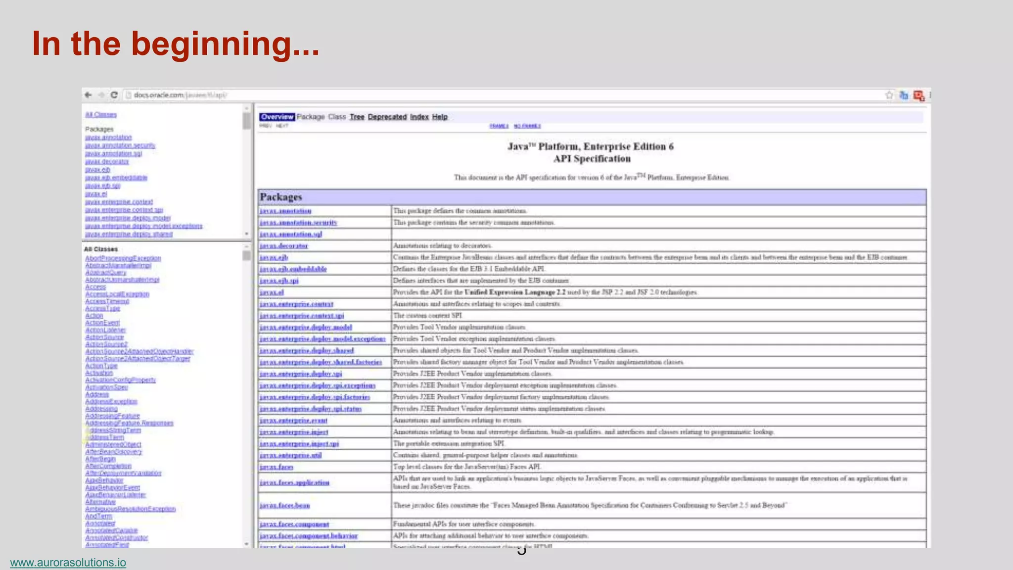Open the AccessTimeout class link
The width and height of the screenshot is (1013, 570).
coord(107,301)
